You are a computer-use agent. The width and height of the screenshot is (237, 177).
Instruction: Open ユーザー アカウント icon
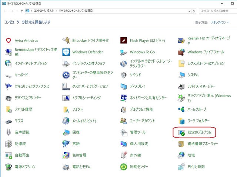pos(124,121)
